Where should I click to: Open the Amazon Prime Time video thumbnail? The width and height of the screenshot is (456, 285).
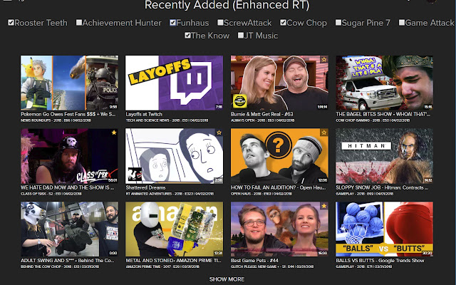174,229
